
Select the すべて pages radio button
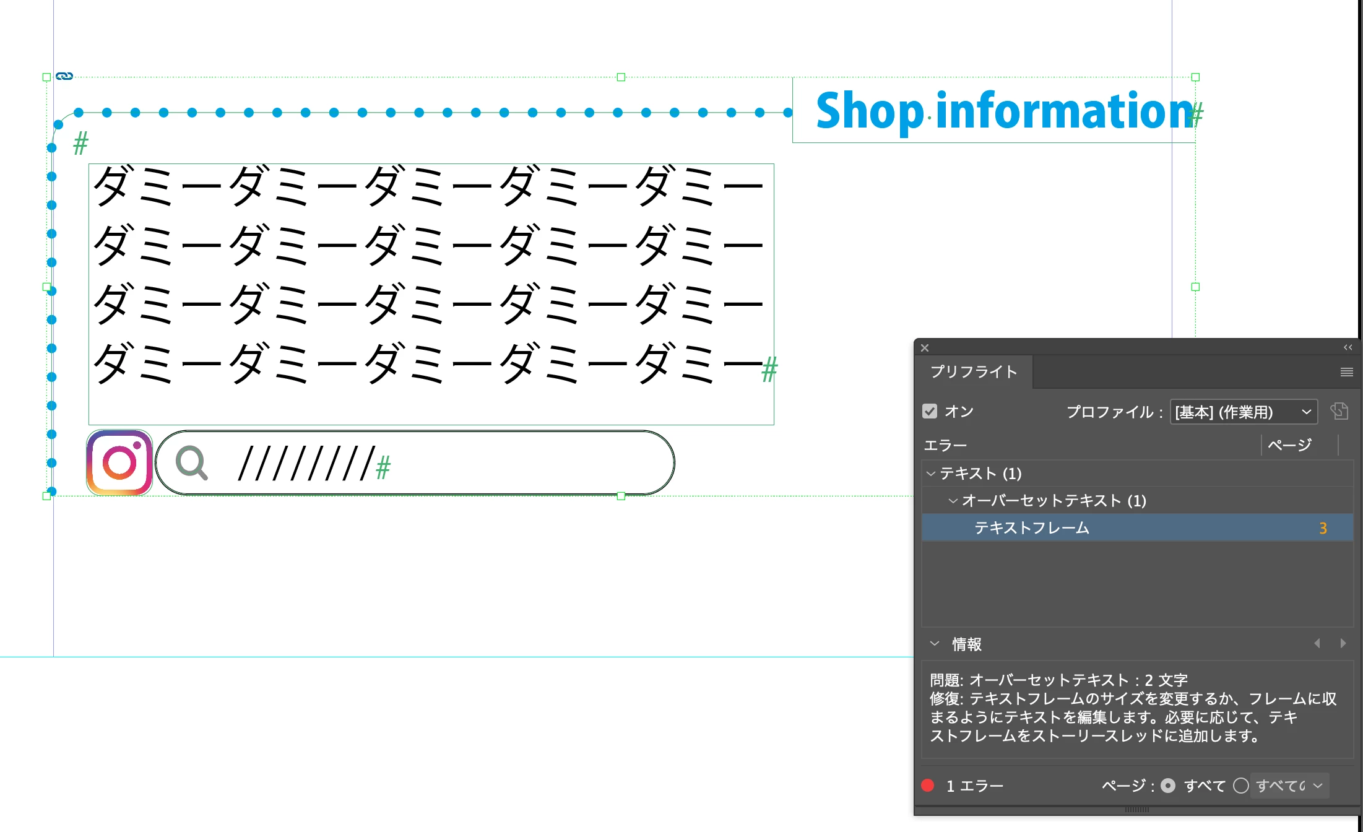coord(1168,786)
